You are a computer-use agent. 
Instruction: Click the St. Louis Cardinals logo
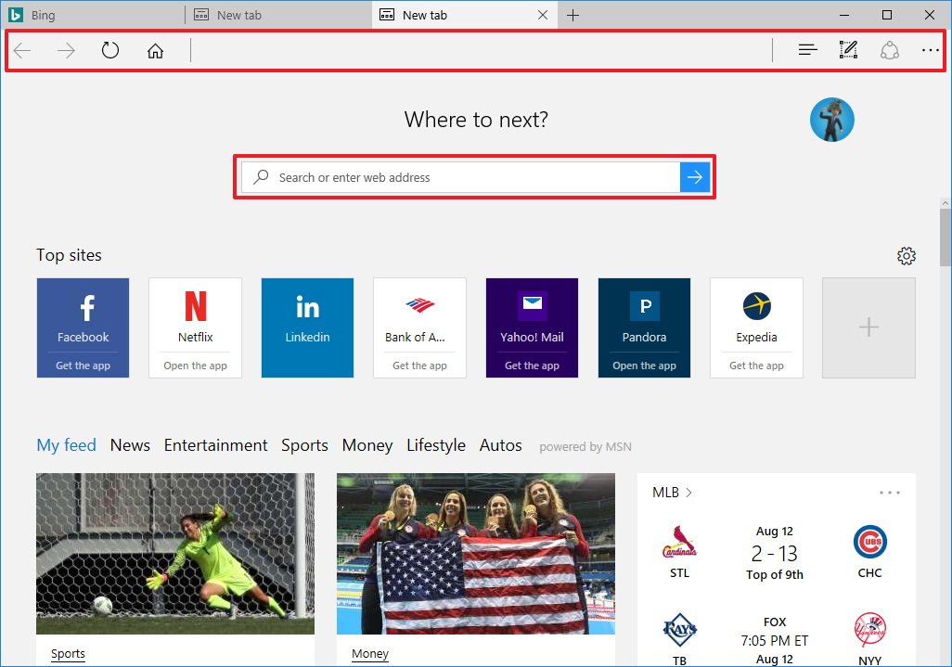pos(679,542)
